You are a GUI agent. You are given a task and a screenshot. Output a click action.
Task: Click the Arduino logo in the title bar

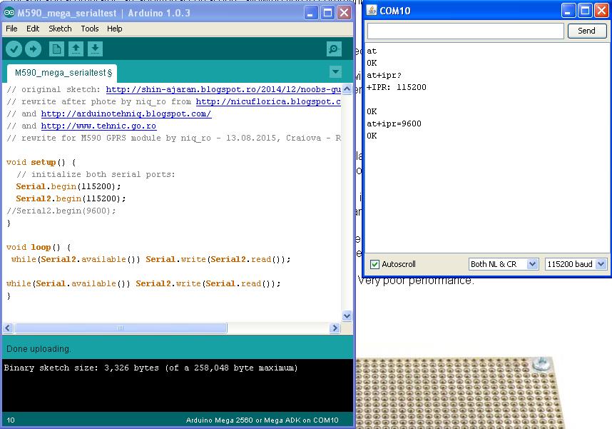pyautogui.click(x=8, y=12)
